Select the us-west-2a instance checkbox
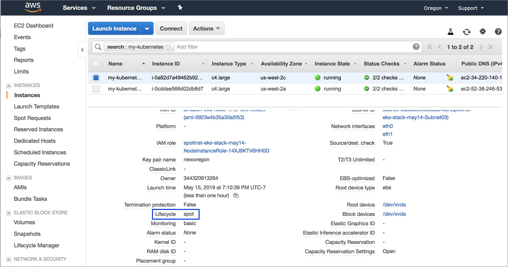 pos(96,89)
